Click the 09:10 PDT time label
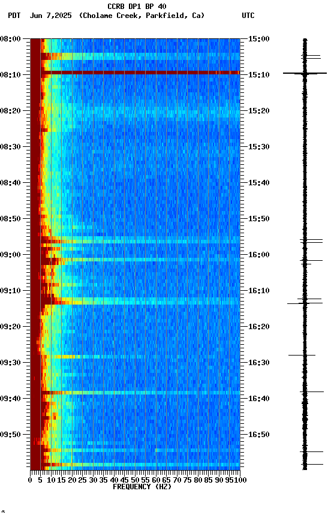The width and height of the screenshot is (331, 518). [x=10, y=291]
